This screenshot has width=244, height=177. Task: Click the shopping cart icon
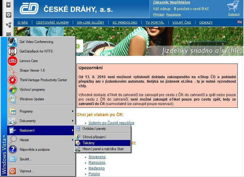point(233,6)
